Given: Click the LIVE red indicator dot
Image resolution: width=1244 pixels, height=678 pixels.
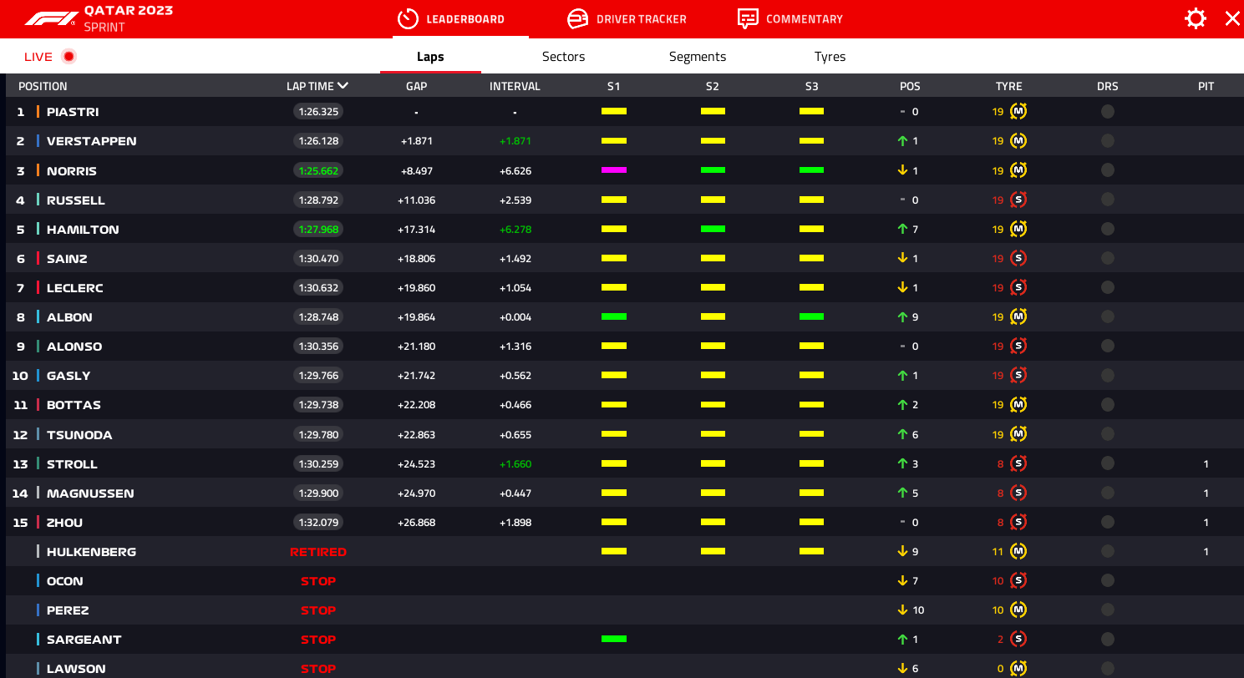Looking at the screenshot, I should coord(69,57).
